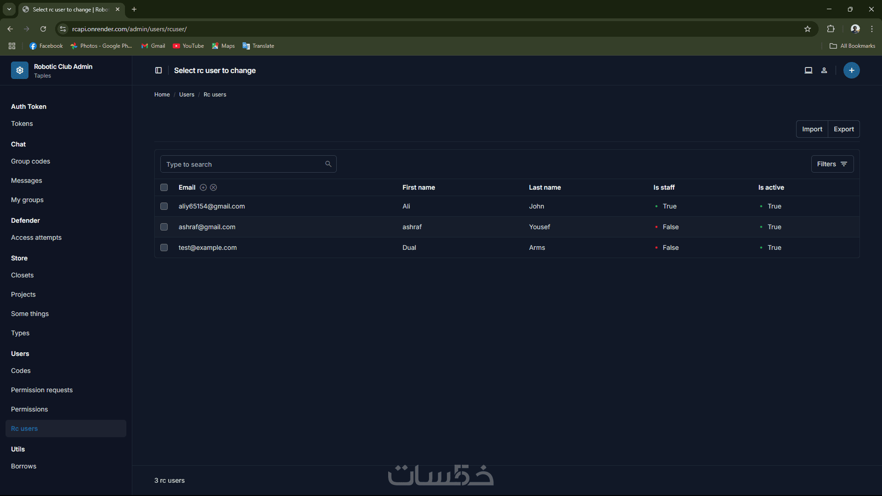This screenshot has height=496, width=882.
Task: Go to Permission requests in sidebar
Action: pyautogui.click(x=42, y=390)
